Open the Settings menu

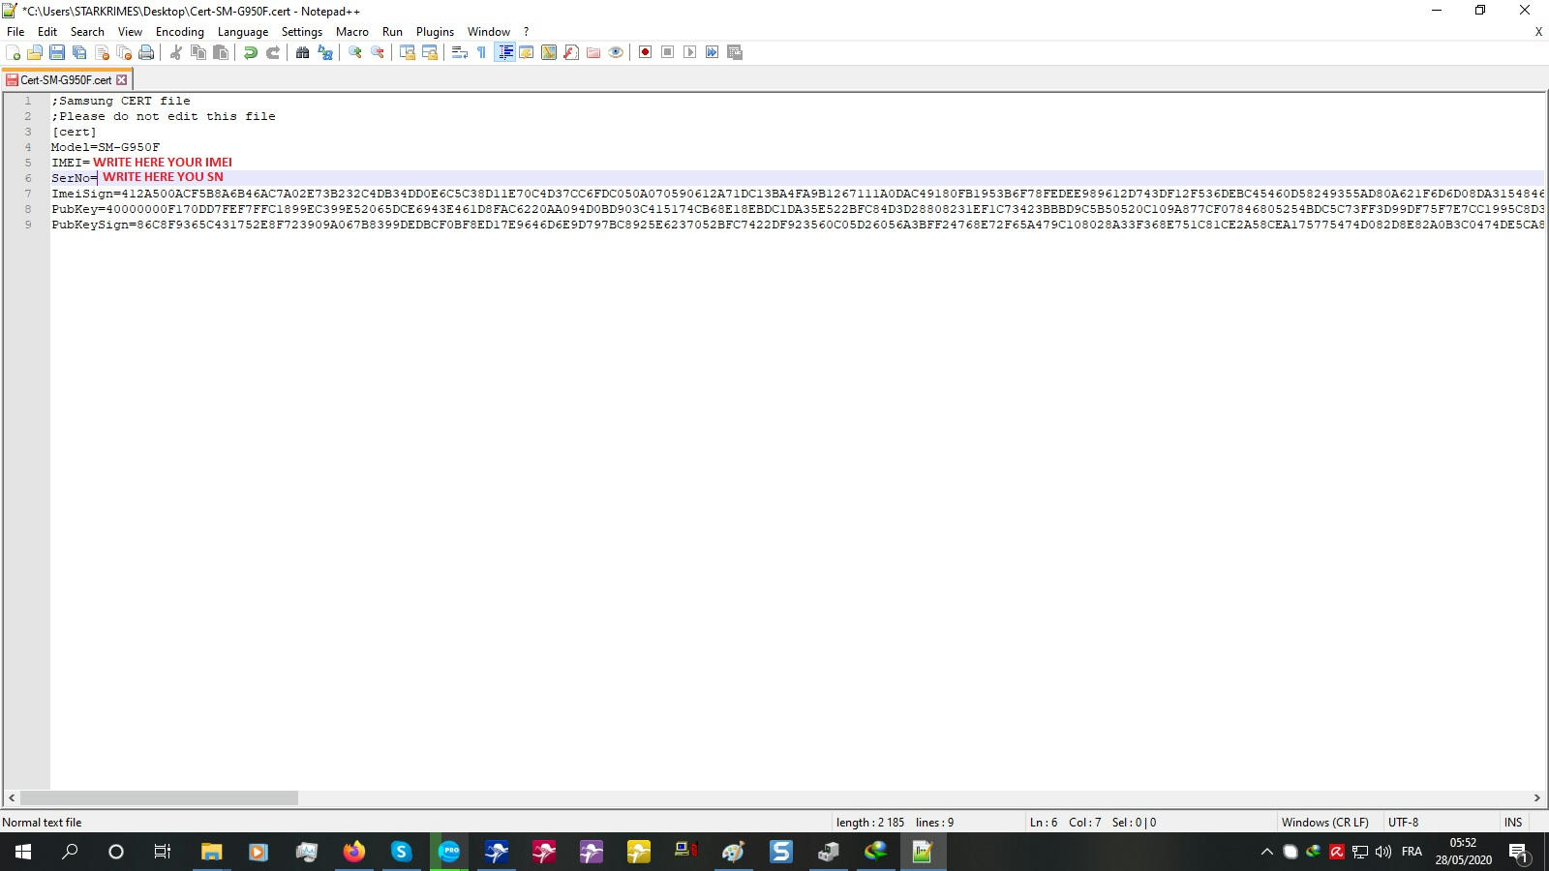pyautogui.click(x=302, y=32)
